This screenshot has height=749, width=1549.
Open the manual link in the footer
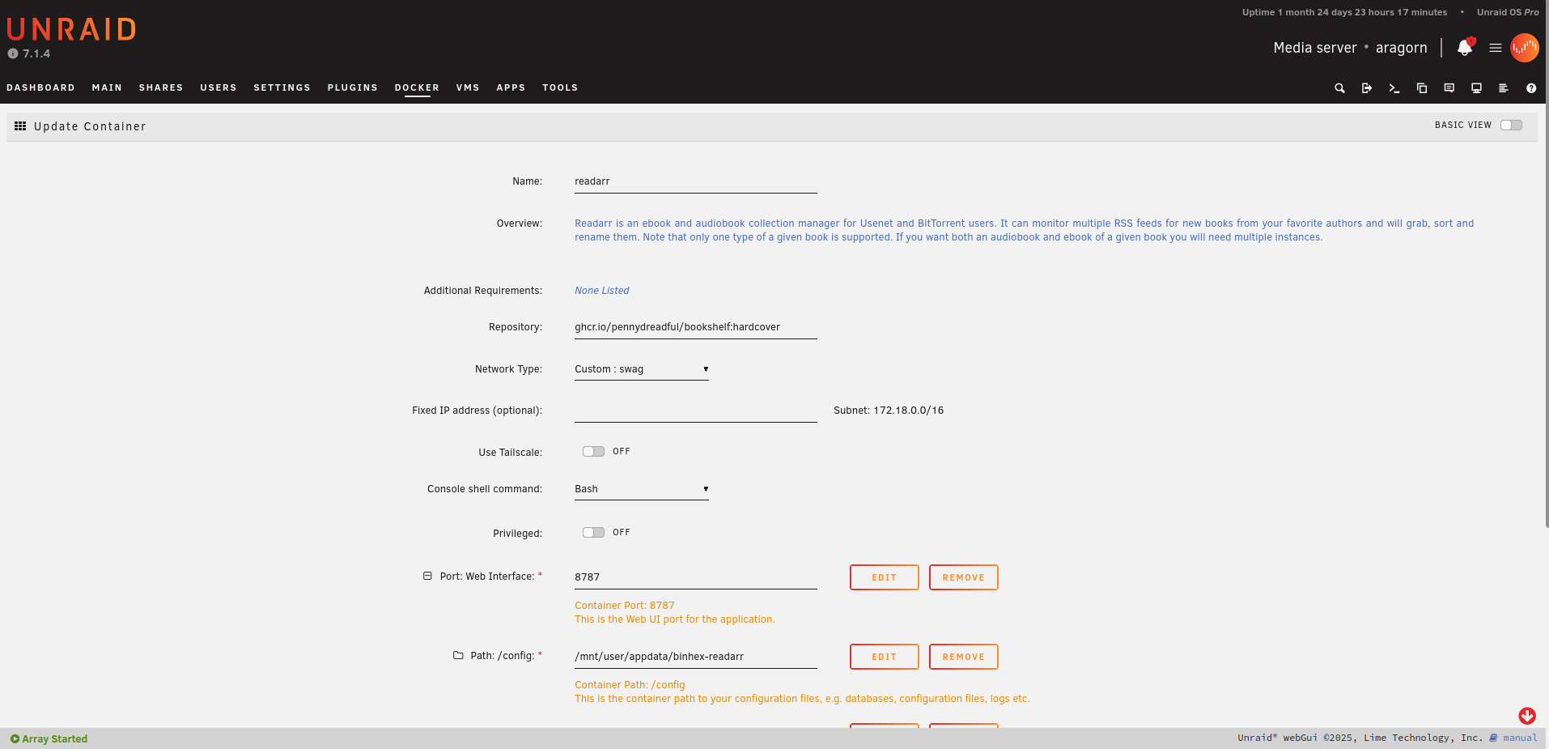[x=1520, y=738]
